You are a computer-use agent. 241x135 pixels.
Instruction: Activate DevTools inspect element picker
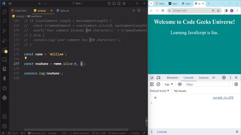click(152, 78)
